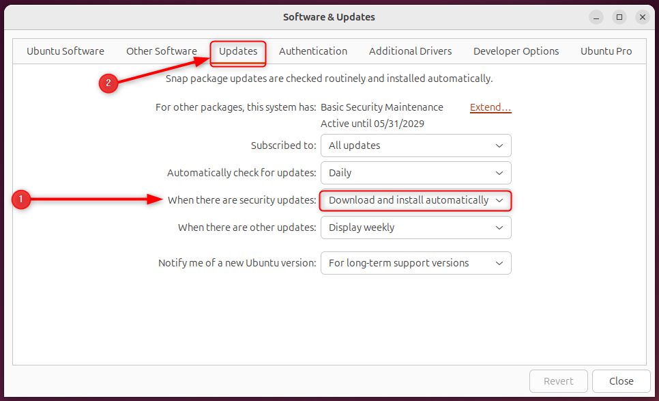
Task: Open the Other Software tab
Action: click(x=161, y=51)
